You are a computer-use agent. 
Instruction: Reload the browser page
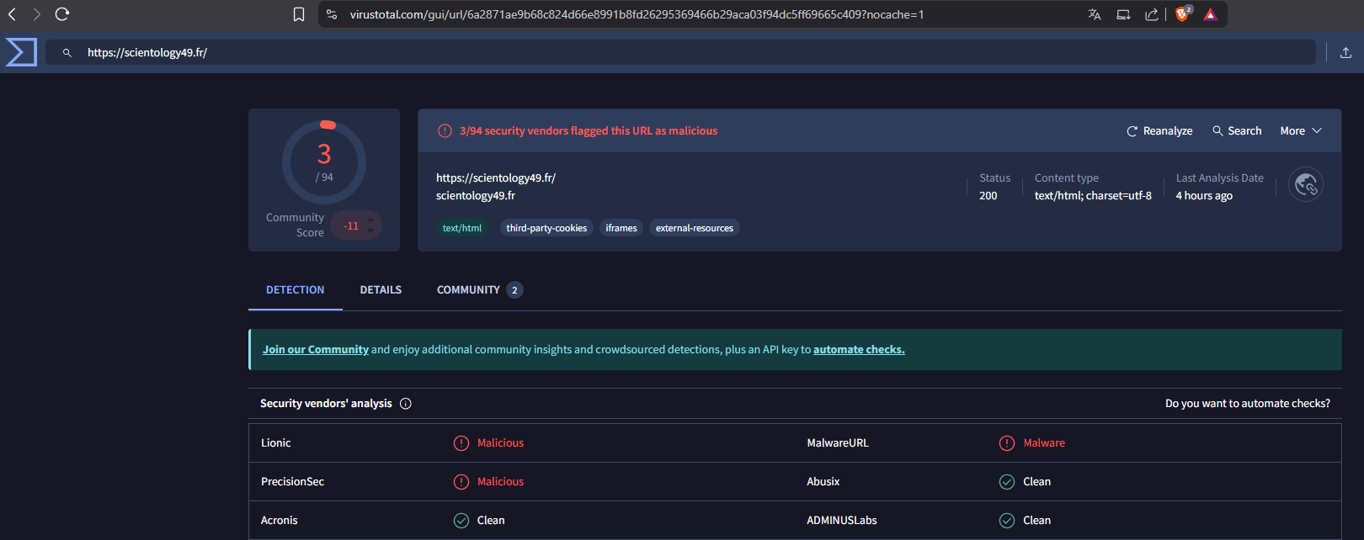pyautogui.click(x=62, y=14)
